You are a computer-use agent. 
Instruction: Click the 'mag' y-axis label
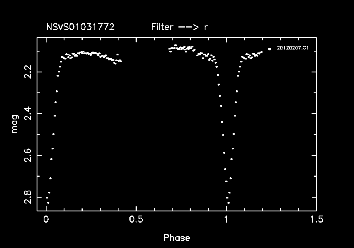15,124
